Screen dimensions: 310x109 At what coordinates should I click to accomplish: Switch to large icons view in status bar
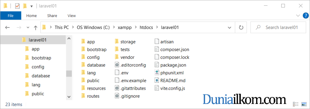coord(304,104)
